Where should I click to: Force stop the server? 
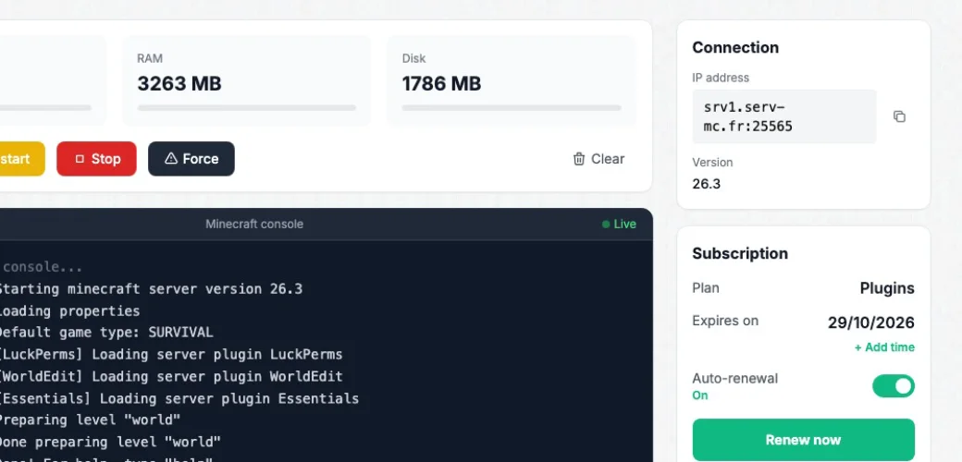pyautogui.click(x=191, y=159)
